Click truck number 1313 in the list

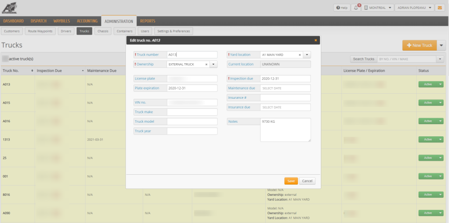click(x=6, y=140)
